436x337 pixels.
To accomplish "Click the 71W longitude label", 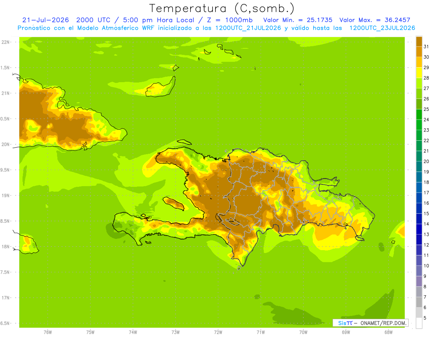I will pyautogui.click(x=261, y=332).
